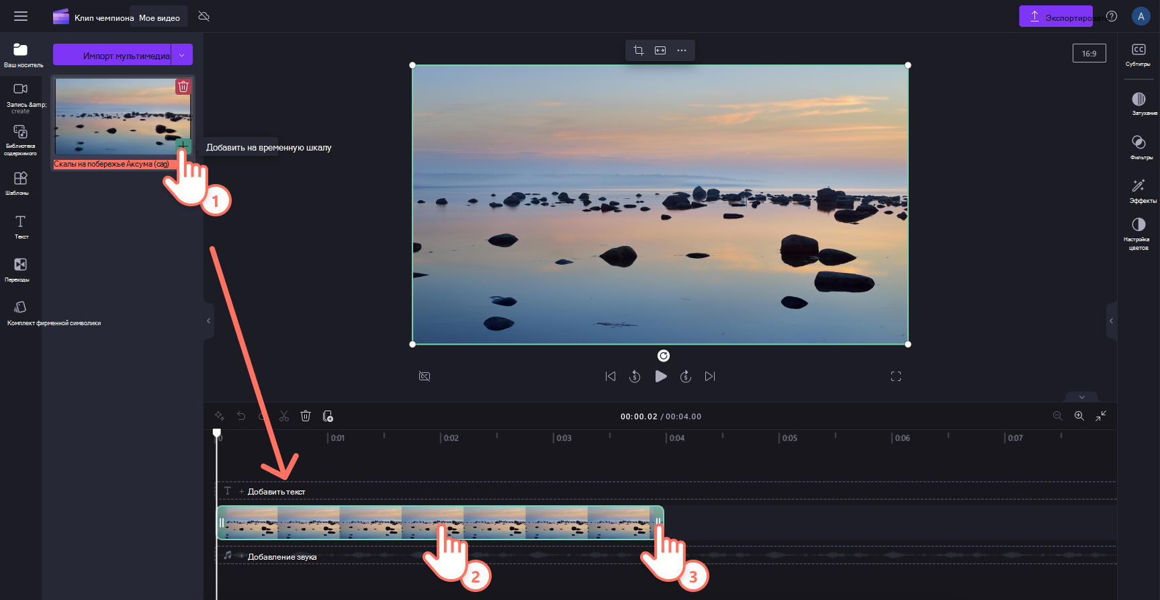
Task: Click the rotate handle below preview
Action: (663, 355)
